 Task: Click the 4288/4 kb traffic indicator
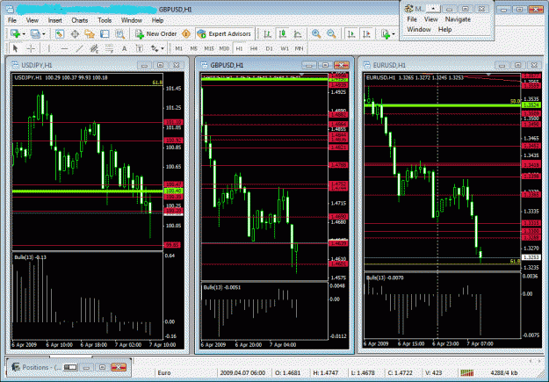(x=504, y=373)
